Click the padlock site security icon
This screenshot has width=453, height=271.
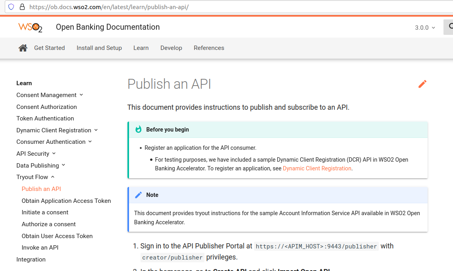tap(22, 7)
